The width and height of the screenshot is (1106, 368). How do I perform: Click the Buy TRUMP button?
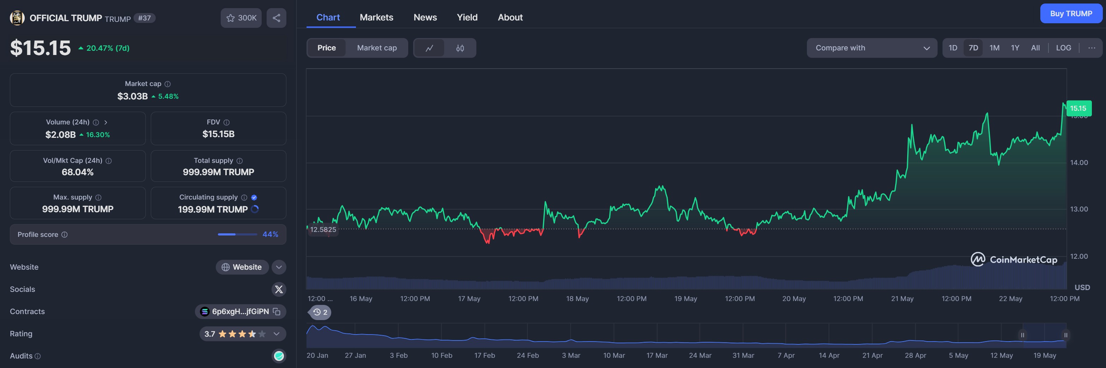[x=1071, y=14]
